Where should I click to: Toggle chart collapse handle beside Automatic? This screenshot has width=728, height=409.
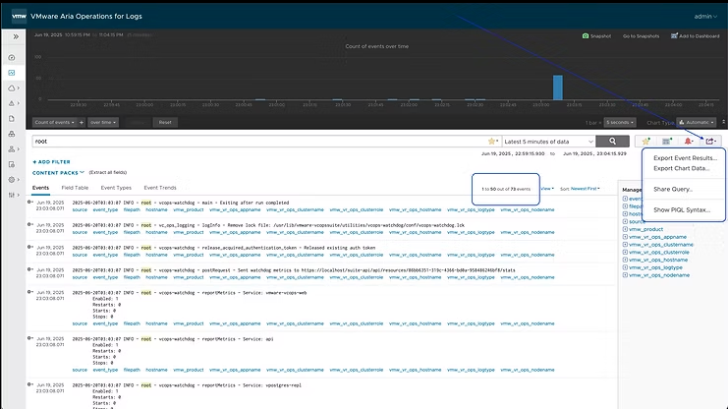723,122
